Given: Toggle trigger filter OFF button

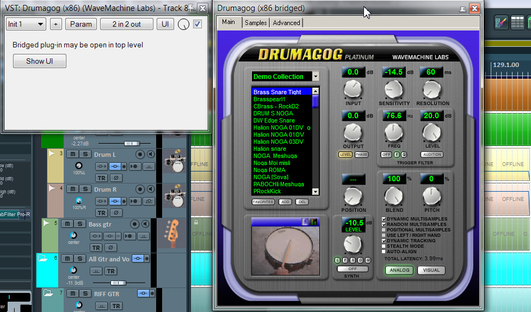Looking at the screenshot, I should click(x=386, y=155).
